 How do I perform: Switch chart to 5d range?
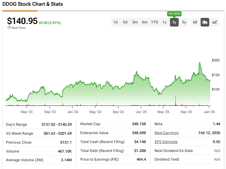click(125, 22)
